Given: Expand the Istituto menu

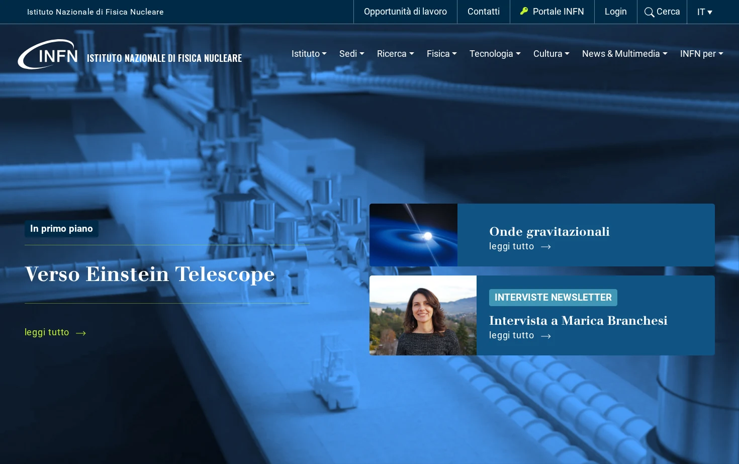Looking at the screenshot, I should click(x=309, y=54).
